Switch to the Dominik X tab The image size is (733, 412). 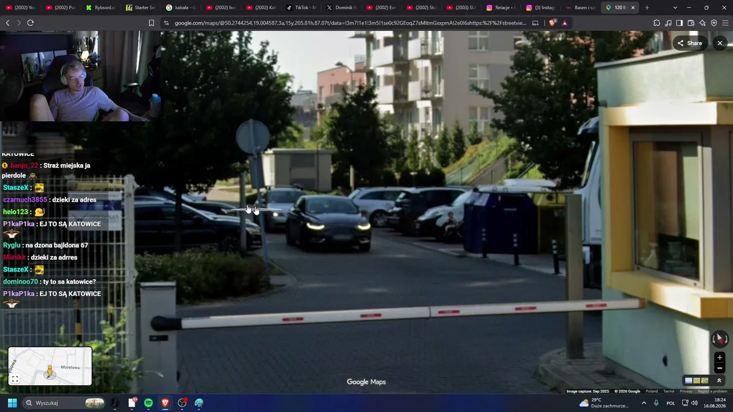tap(341, 7)
